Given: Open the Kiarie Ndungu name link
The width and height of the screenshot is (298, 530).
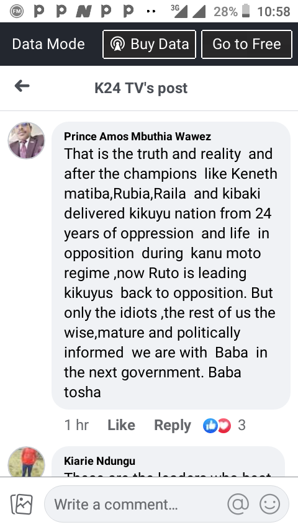Looking at the screenshot, I should [99, 460].
